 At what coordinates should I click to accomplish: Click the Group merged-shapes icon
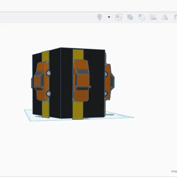point(130,17)
